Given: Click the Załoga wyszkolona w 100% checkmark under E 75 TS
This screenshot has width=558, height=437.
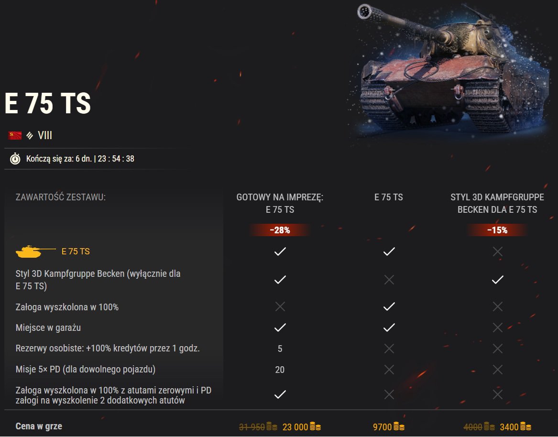Looking at the screenshot, I should [389, 306].
